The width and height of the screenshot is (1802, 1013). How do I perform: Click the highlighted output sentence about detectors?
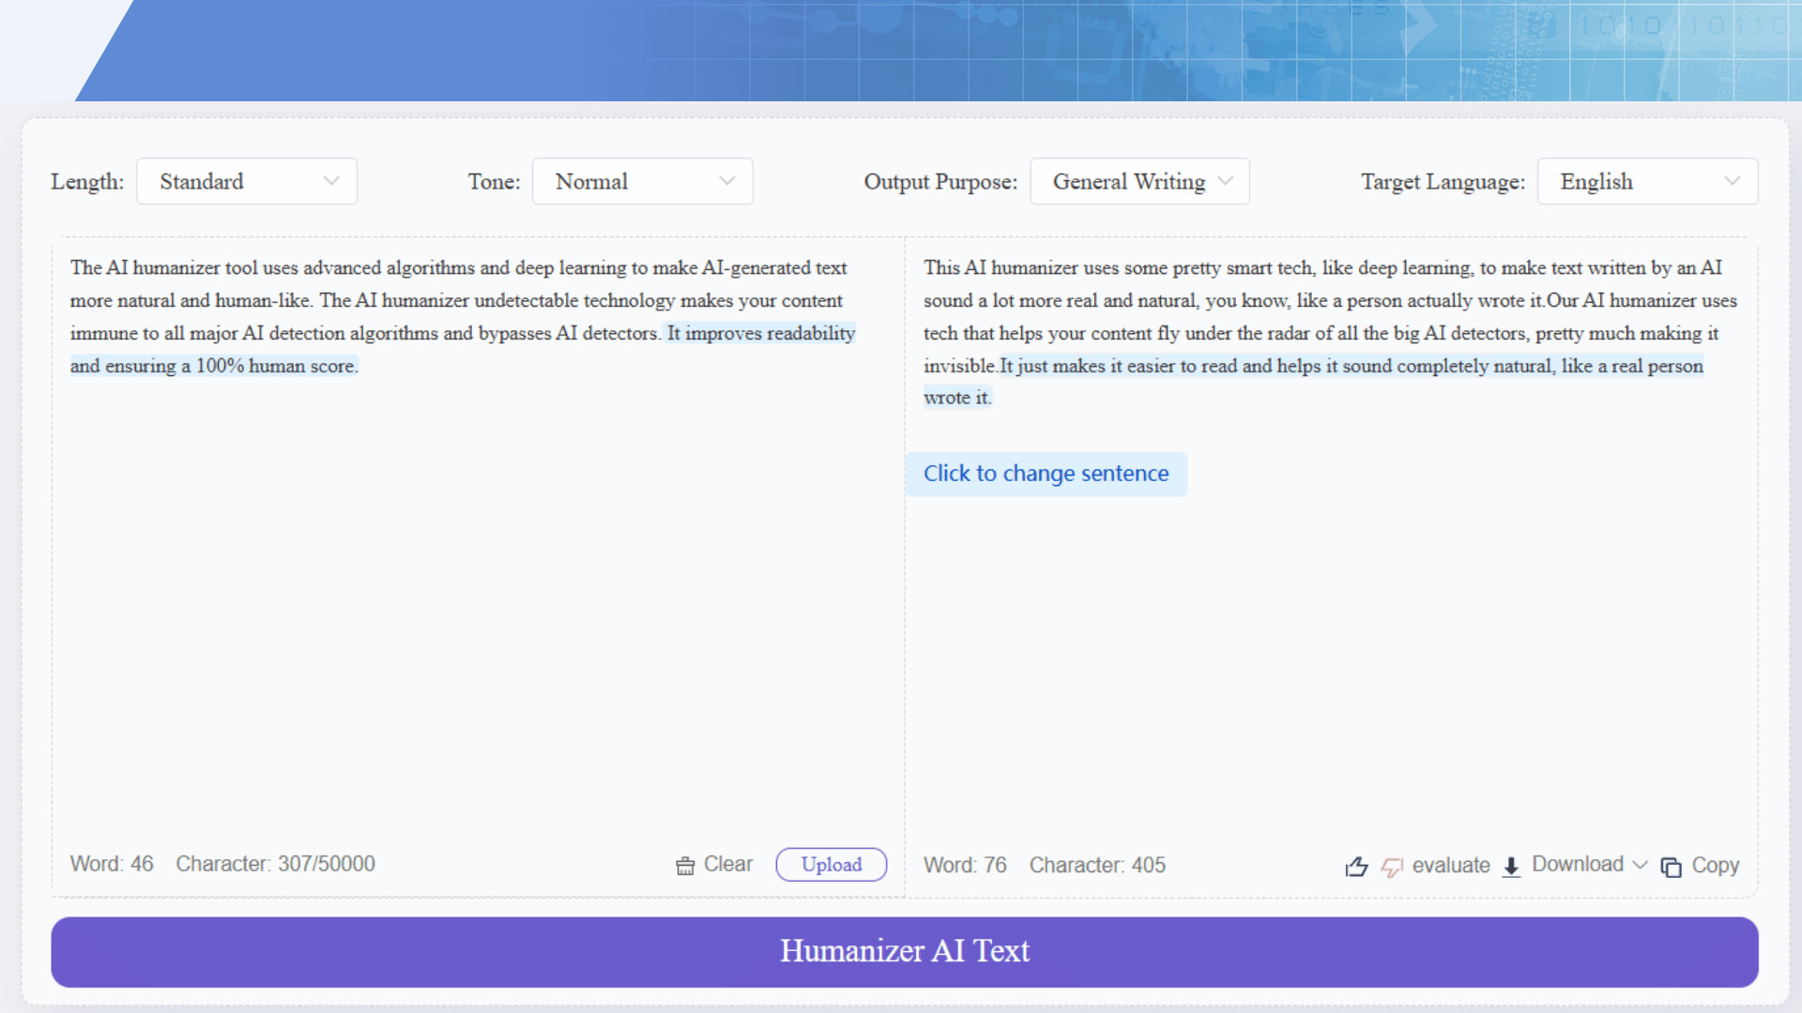point(1314,366)
